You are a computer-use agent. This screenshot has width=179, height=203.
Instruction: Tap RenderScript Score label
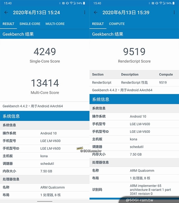(x=134, y=61)
